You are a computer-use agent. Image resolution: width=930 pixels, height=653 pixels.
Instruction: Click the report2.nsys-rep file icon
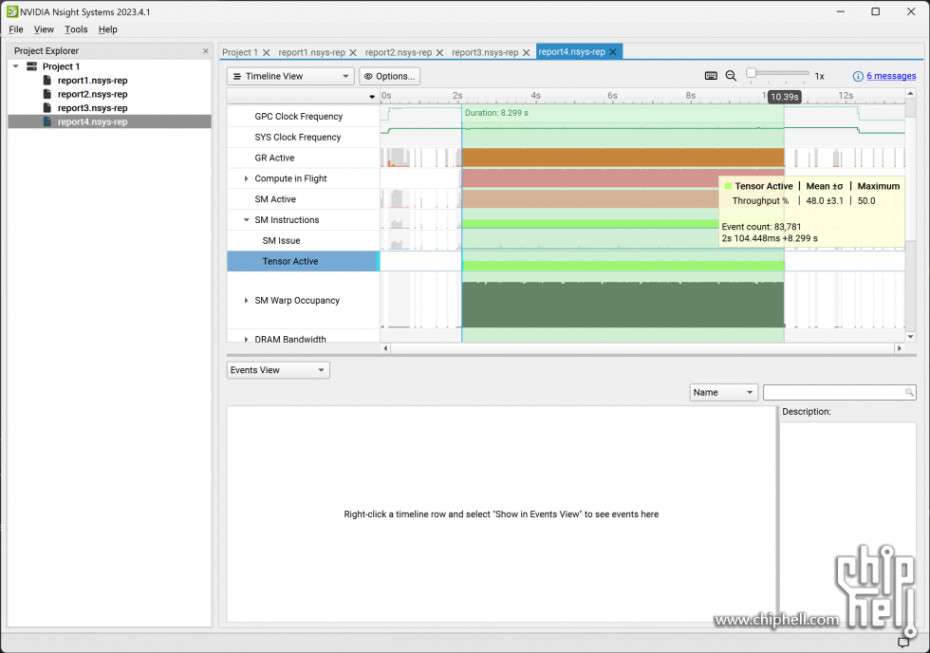click(x=47, y=94)
